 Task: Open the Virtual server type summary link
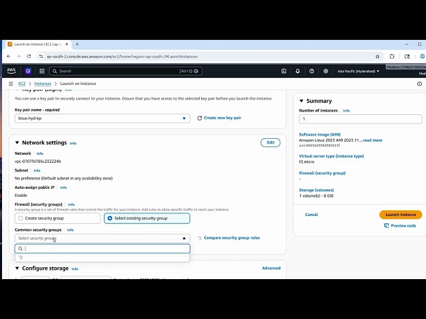tap(331, 156)
